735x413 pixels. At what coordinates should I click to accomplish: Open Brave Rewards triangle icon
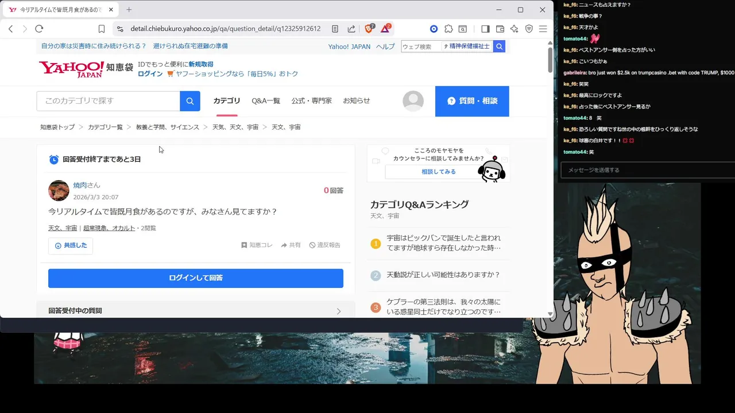[385, 29]
